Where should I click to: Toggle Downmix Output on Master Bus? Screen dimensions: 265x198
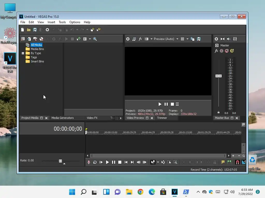point(223,39)
